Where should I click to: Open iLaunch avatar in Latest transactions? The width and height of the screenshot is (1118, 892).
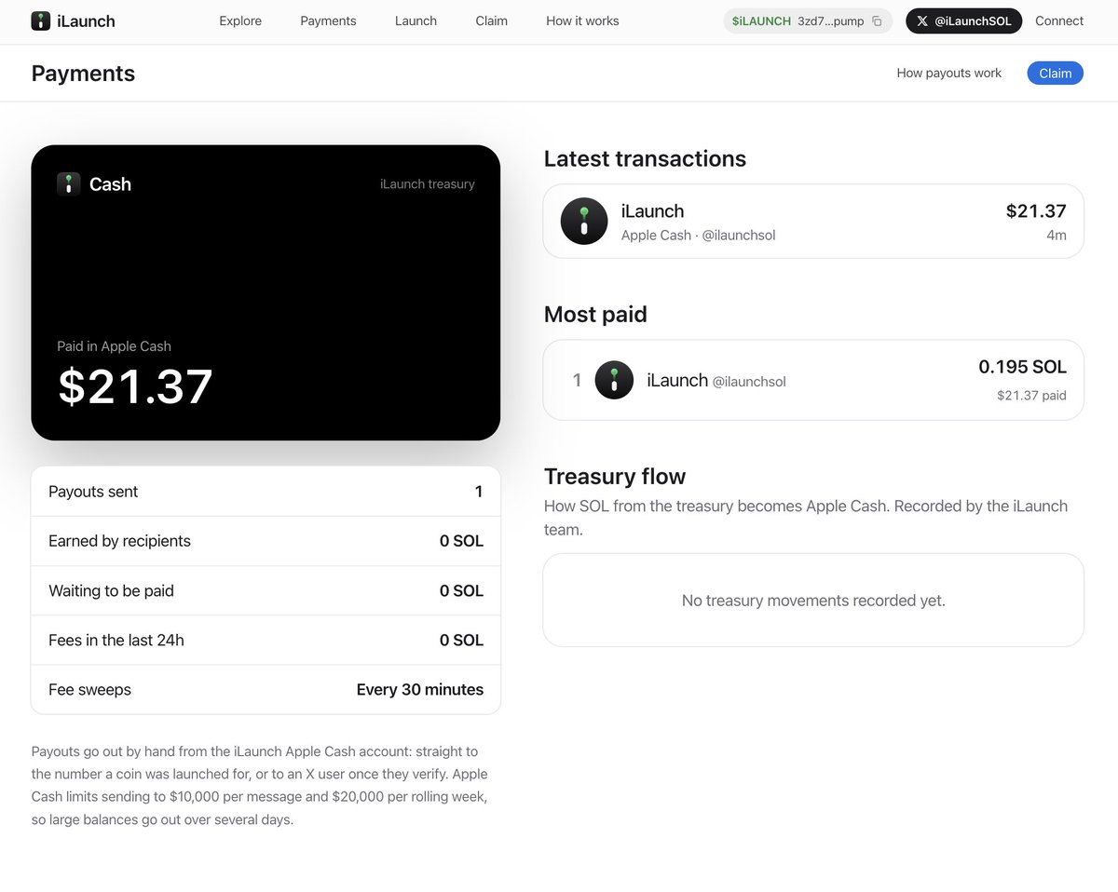[584, 221]
